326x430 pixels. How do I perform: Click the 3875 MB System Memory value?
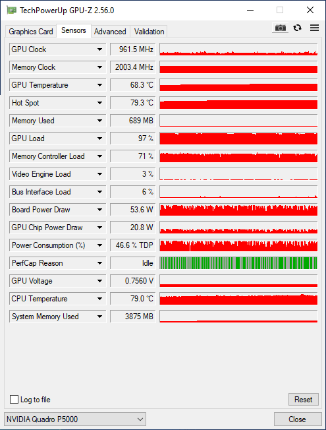pyautogui.click(x=133, y=317)
